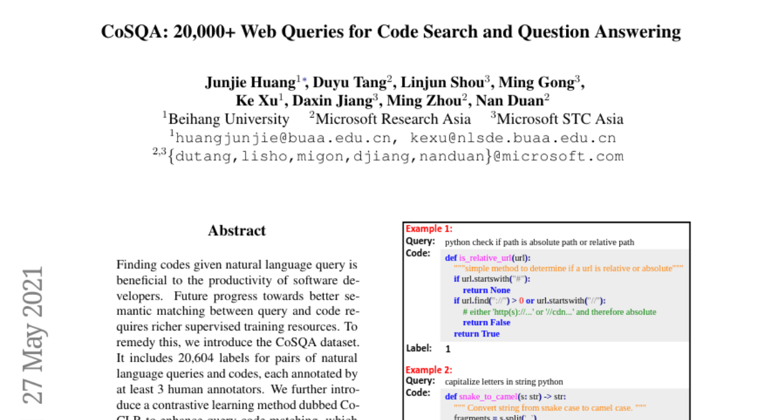Viewport: 778px width, 420px height.
Task: Click the sideways 27 May 2021 date stamp
Action: coord(32,334)
